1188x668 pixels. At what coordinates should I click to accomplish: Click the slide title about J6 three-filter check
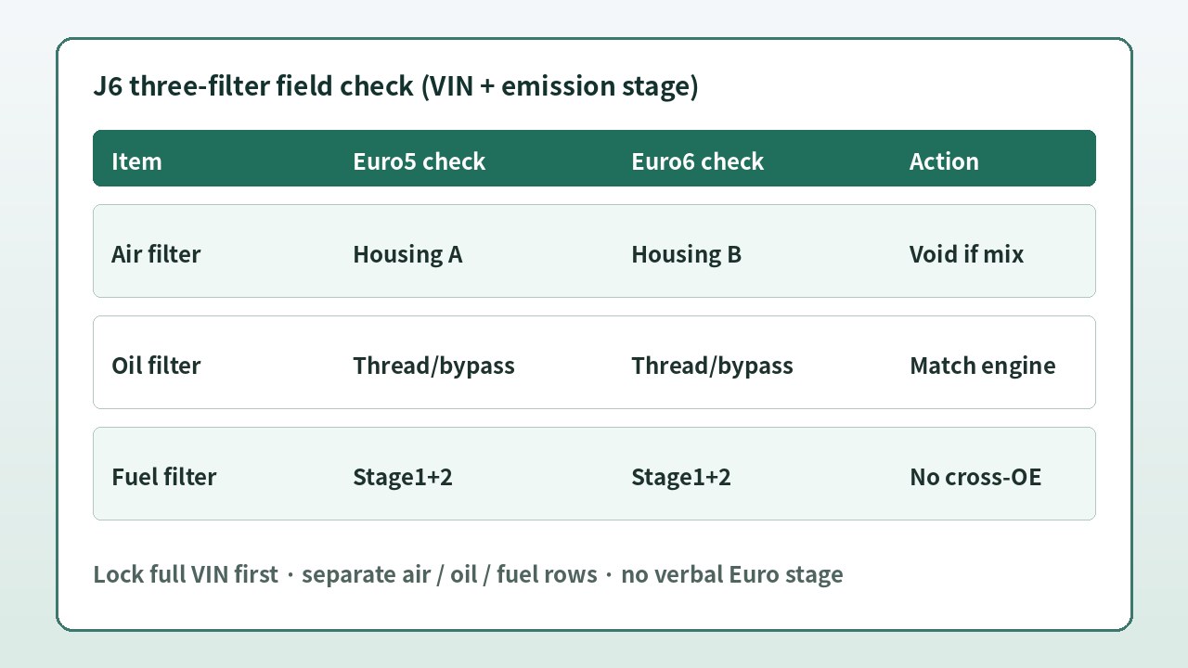click(x=395, y=86)
